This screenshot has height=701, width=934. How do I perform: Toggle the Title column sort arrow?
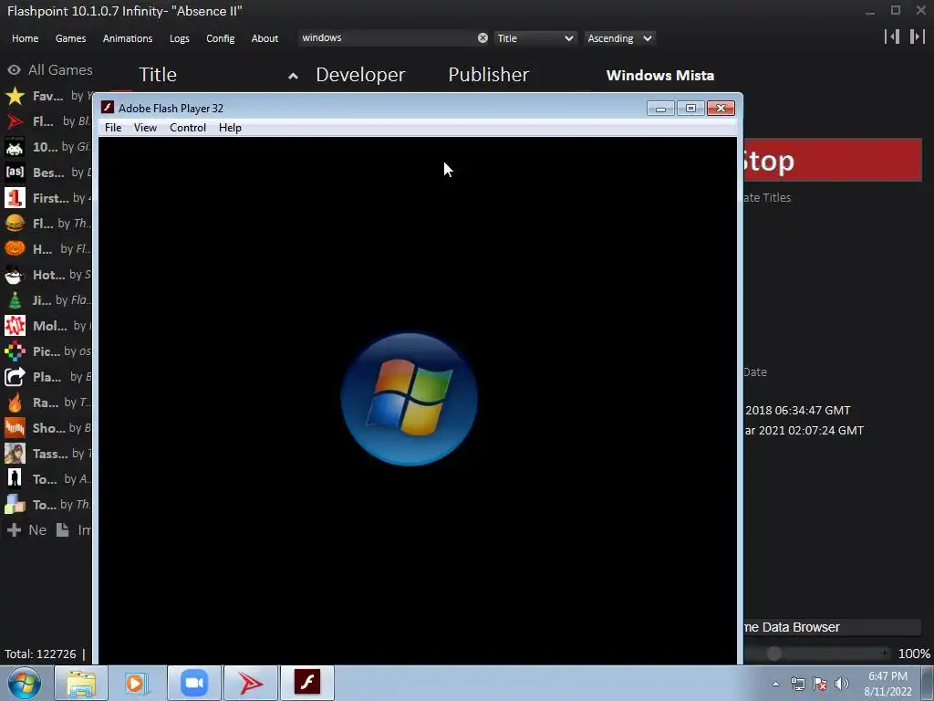(x=293, y=76)
